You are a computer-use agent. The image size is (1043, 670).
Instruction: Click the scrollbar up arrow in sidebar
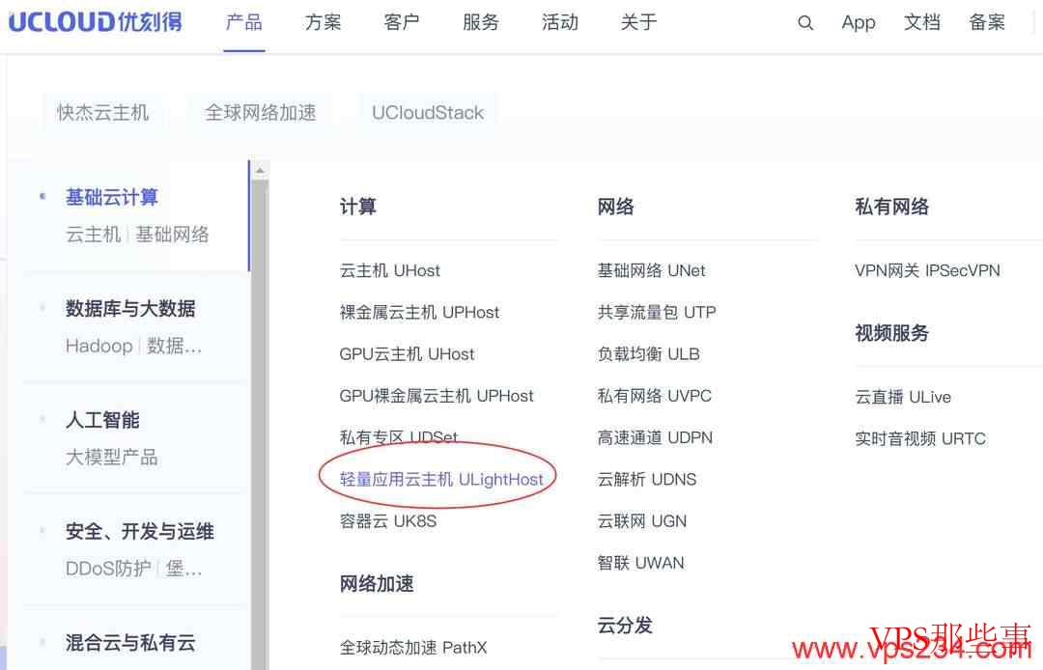(x=260, y=170)
